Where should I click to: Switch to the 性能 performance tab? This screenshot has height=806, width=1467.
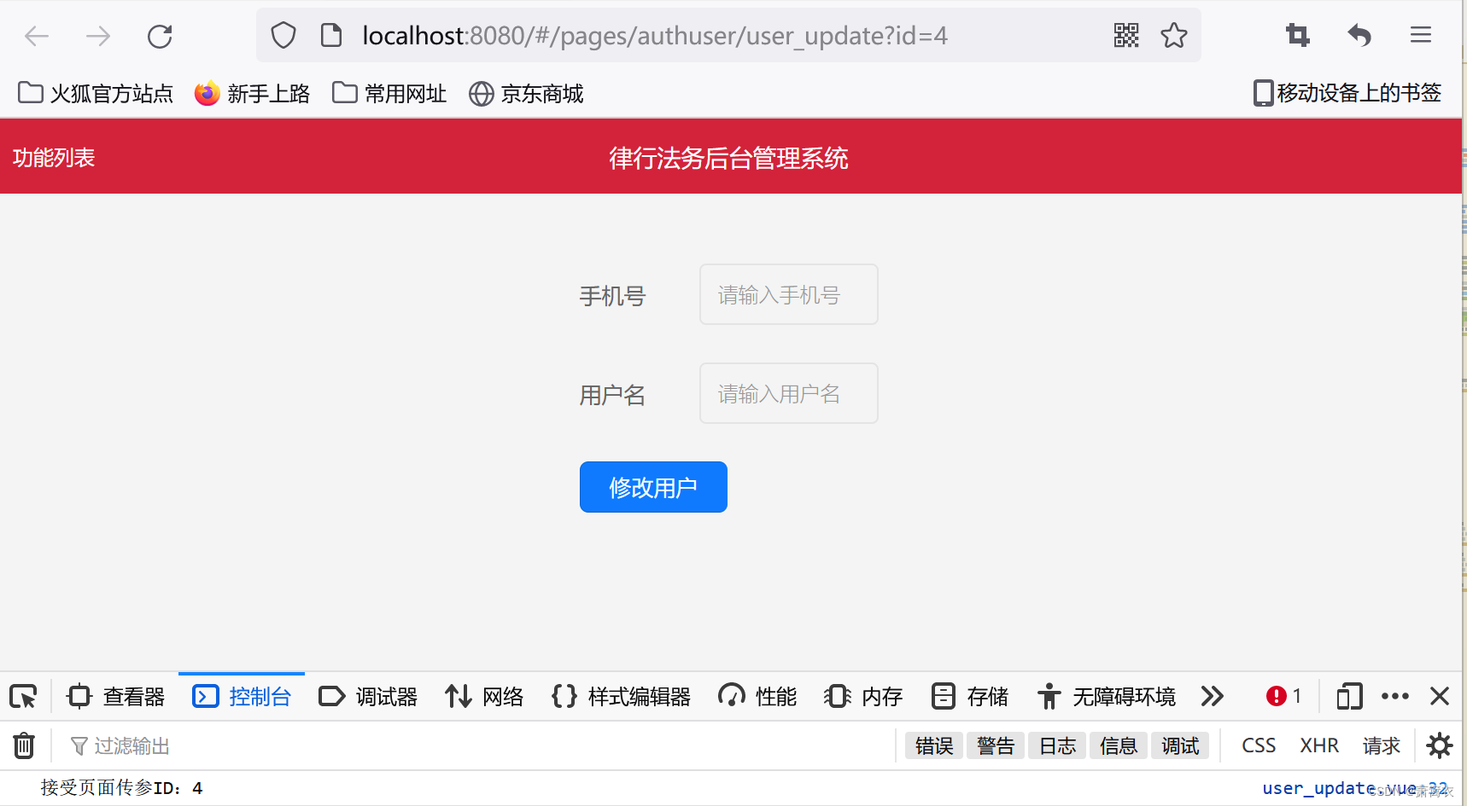click(757, 697)
